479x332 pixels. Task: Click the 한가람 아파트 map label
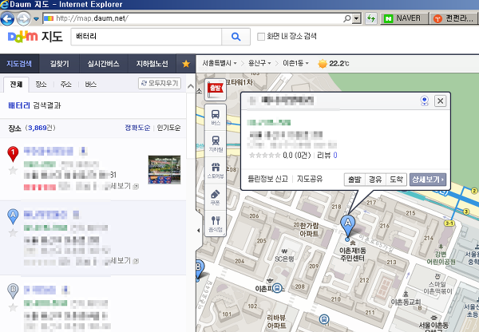[309, 230]
